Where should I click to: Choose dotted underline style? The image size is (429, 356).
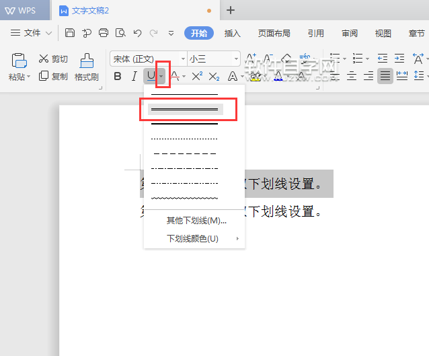[185, 139]
